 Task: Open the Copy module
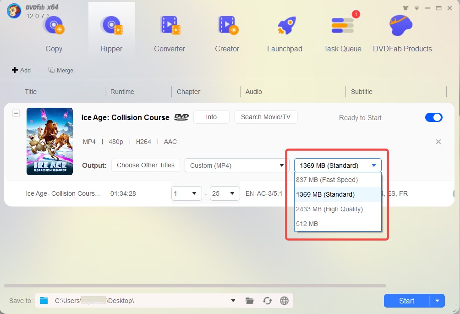54,33
